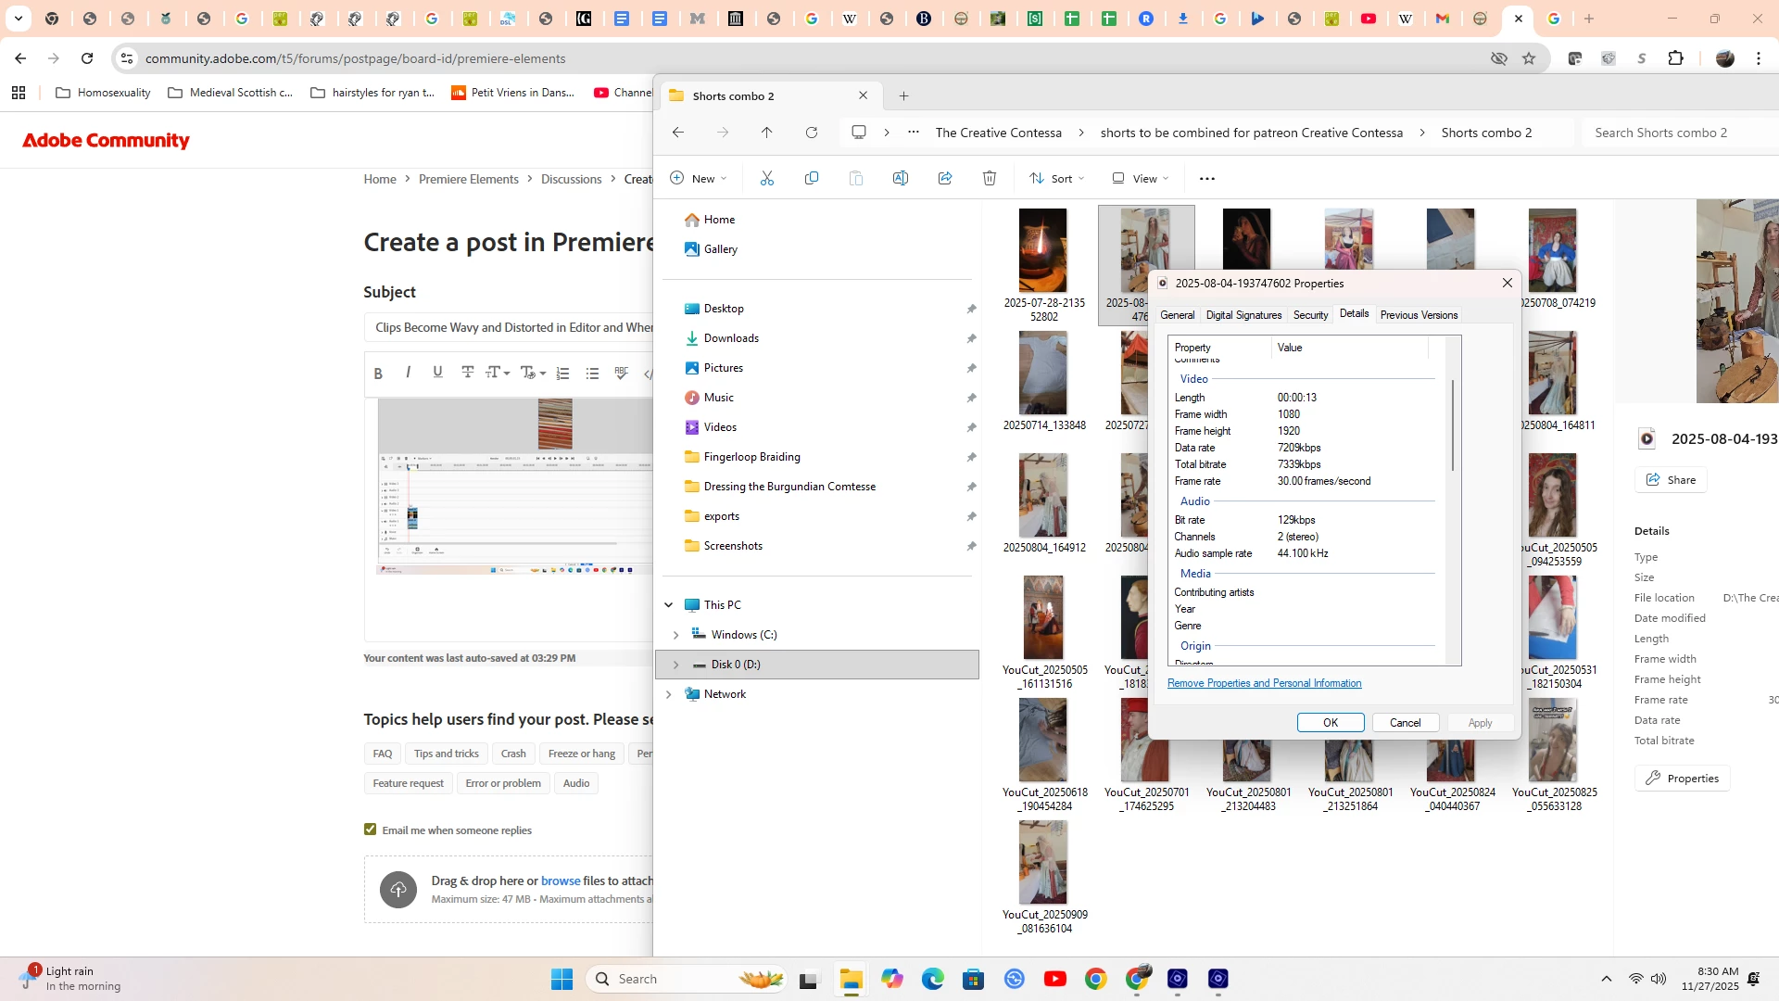Viewport: 1779px width, 1001px height.
Task: Click the Share icon in File Explorer toolbar
Action: (945, 179)
